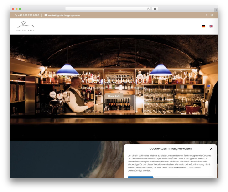Image resolution: width=228 pixels, height=192 pixels.
Task: Click the phone number +43 660 735 8008
Action: pyautogui.click(x=28, y=15)
